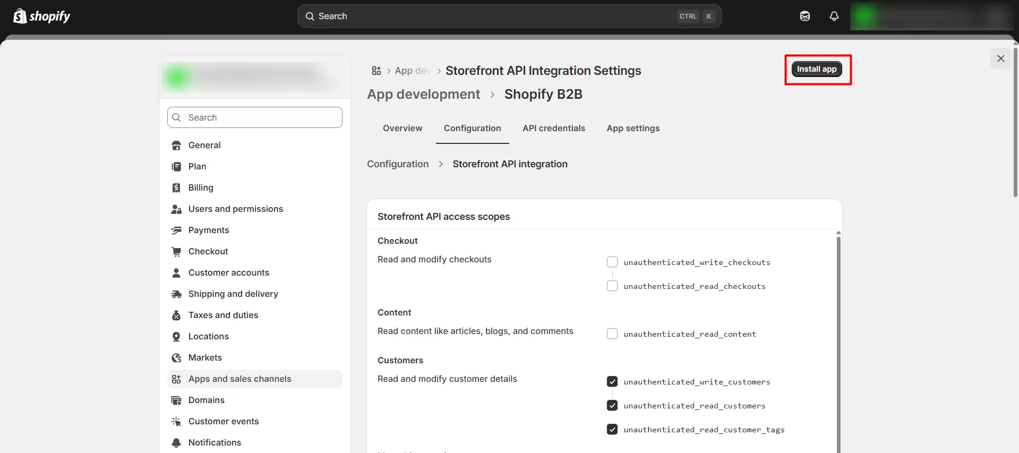Screen dimensions: 1019x453
Task: Click the page vertical scrollbar
Action: [1015, 122]
